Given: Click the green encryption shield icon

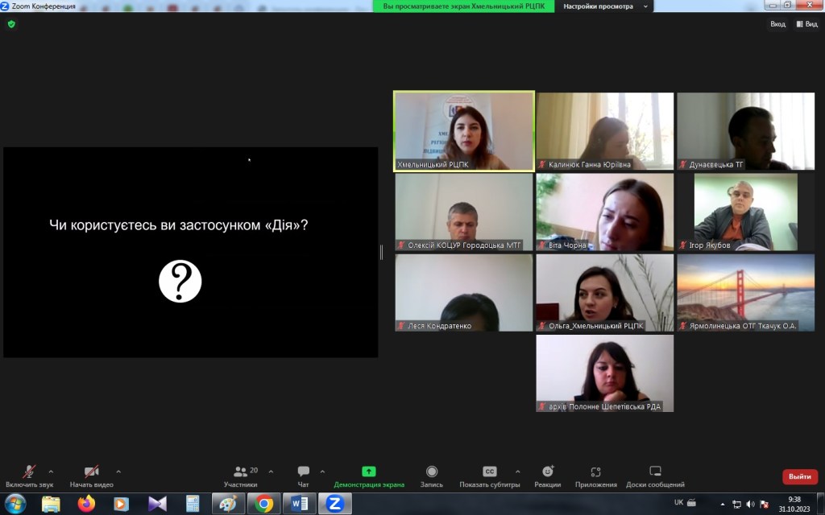Looking at the screenshot, I should coord(11,24).
